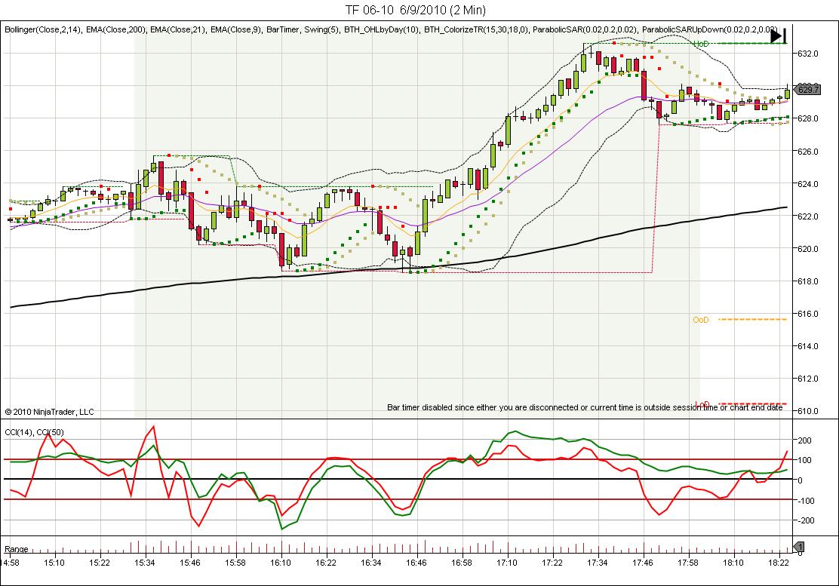Select the OoD open-of-day label

pos(700,320)
